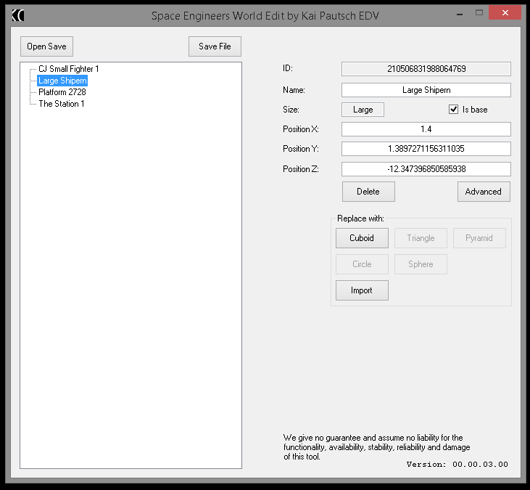Screen dimensions: 530x490
Task: Click the Save File button
Action: tap(215, 46)
